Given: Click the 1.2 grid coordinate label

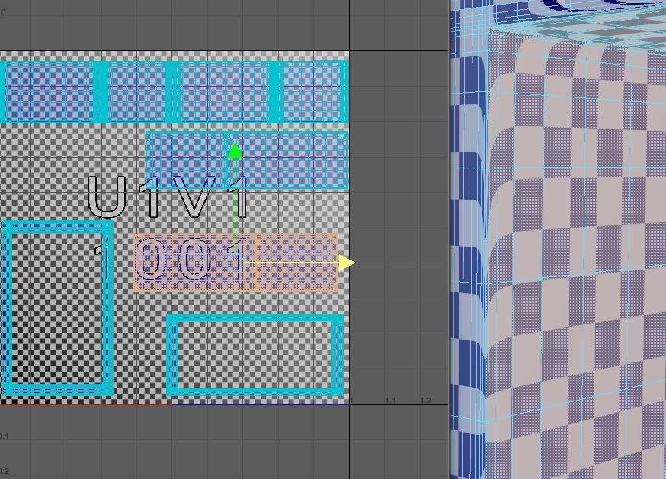Looking at the screenshot, I should click(x=426, y=399).
